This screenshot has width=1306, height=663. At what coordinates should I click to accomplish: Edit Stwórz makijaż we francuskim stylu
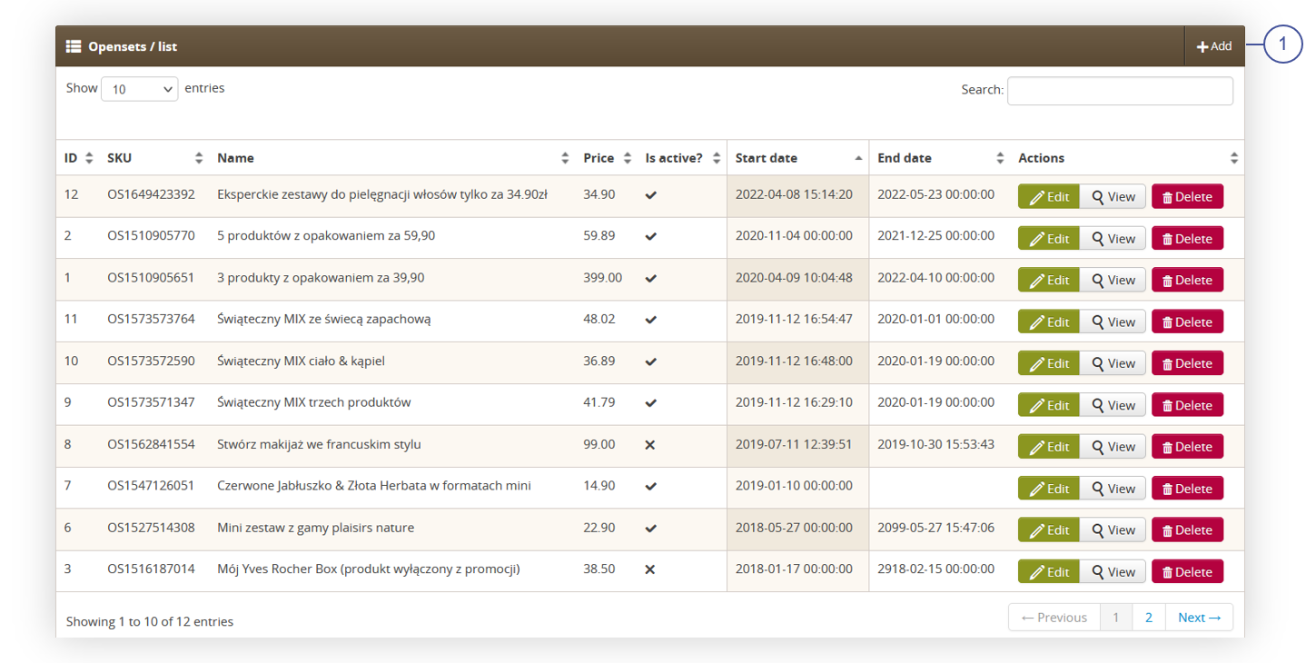click(1049, 447)
